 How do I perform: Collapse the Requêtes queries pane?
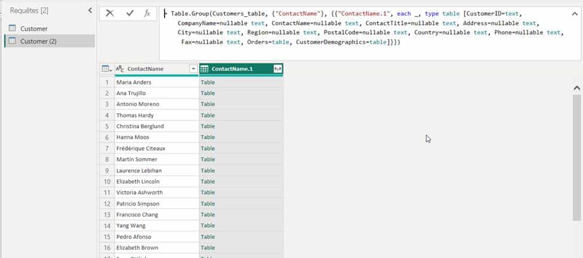[90, 10]
